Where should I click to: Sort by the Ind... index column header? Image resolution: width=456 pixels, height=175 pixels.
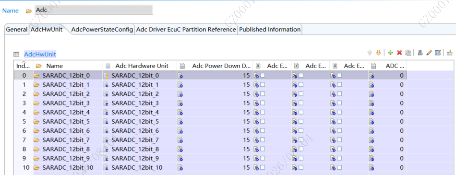(24, 66)
